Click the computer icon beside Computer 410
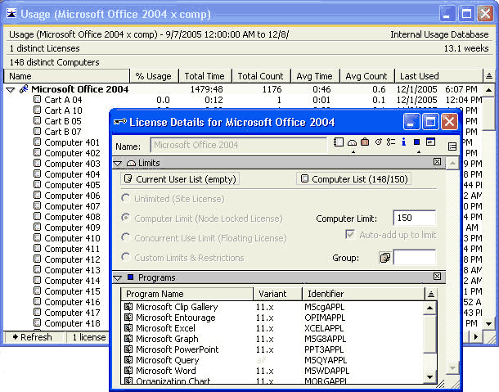 click(x=38, y=238)
